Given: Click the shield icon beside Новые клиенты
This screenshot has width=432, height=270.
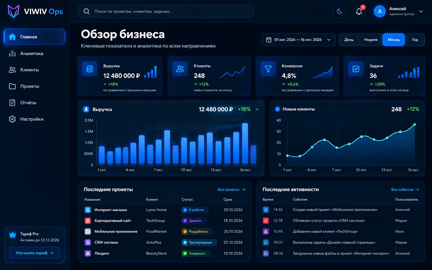Looking at the screenshot, I should (x=277, y=109).
